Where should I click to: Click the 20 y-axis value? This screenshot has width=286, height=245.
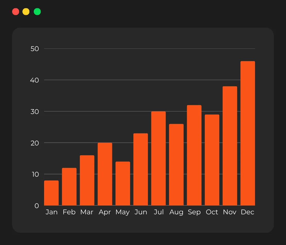tap(35, 143)
